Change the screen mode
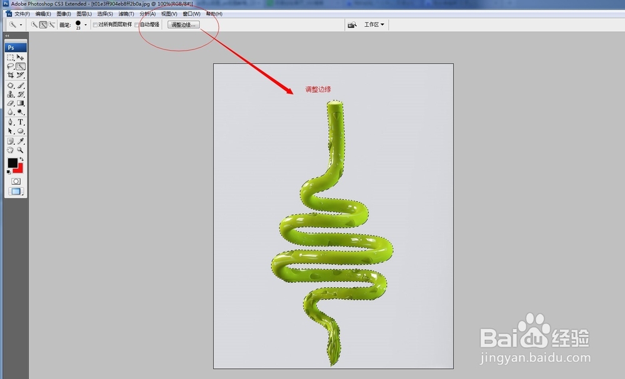The height and width of the screenshot is (379, 625). click(16, 192)
